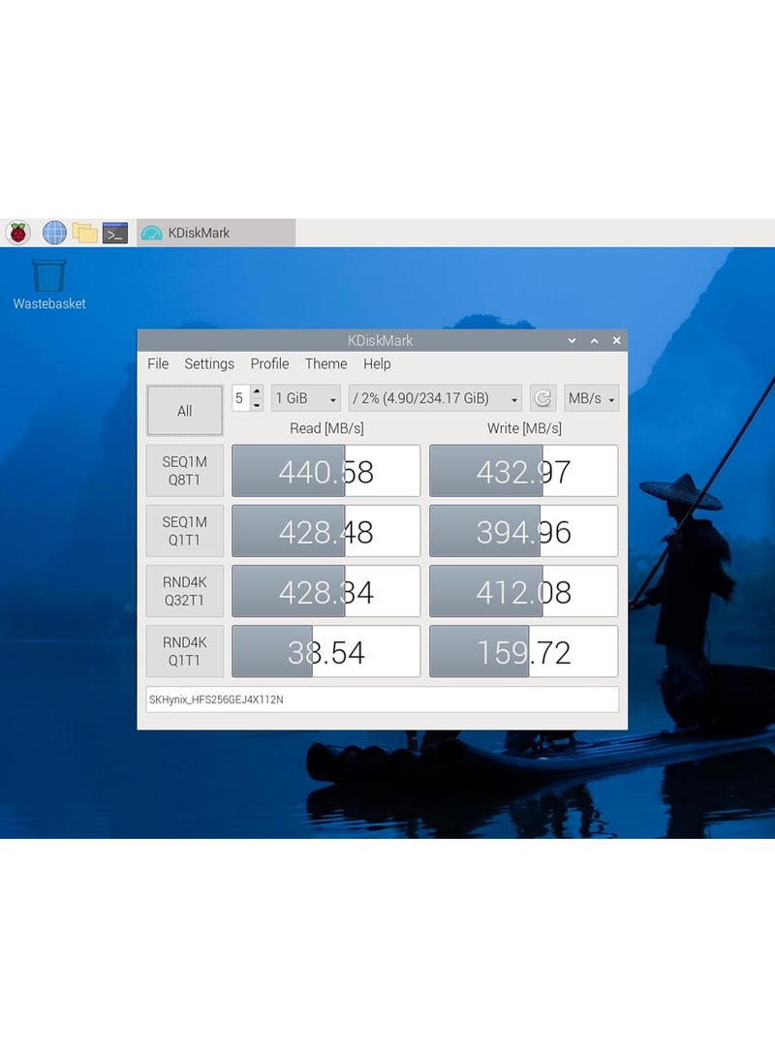Image resolution: width=775 pixels, height=1057 pixels.
Task: Open the Raspberry Pi applications menu
Action: tap(19, 233)
